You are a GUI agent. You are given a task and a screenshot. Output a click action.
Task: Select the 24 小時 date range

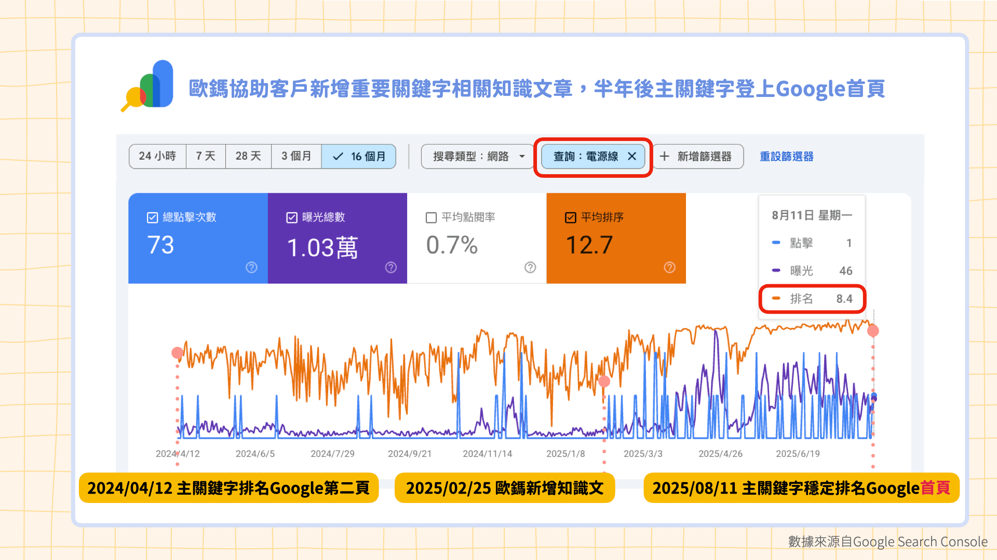(x=157, y=156)
